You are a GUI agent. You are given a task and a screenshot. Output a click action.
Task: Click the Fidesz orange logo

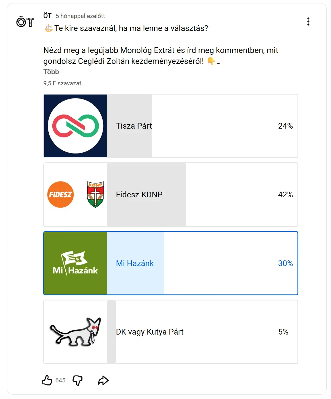tap(60, 194)
